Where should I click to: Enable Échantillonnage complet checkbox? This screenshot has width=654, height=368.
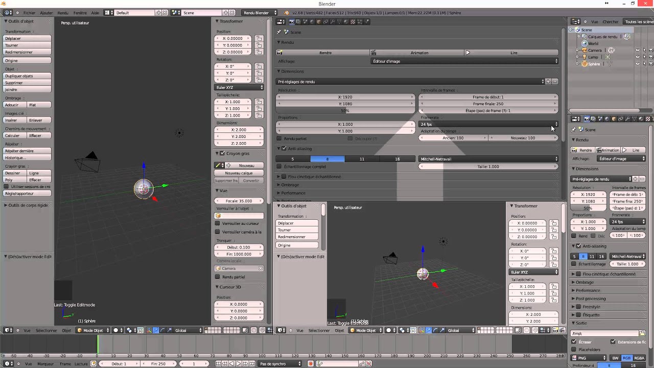pyautogui.click(x=279, y=167)
